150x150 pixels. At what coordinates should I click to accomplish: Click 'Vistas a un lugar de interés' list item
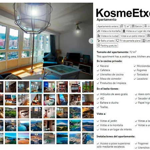click(x=116, y=129)
